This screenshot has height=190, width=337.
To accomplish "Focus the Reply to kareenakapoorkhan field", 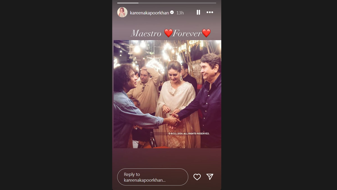I will (152, 177).
